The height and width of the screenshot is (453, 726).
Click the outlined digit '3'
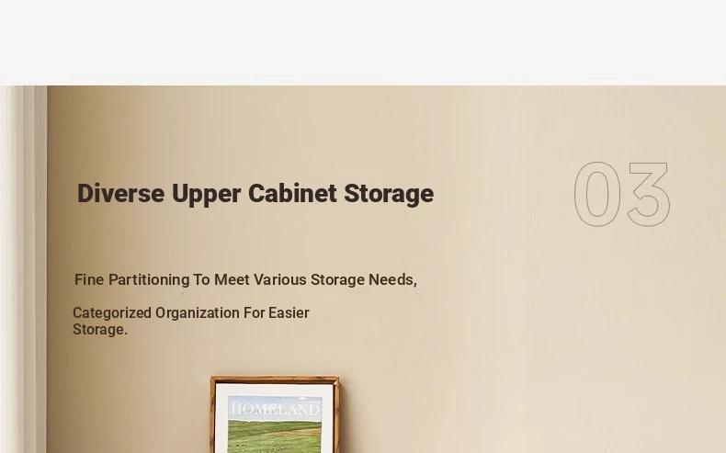point(649,195)
